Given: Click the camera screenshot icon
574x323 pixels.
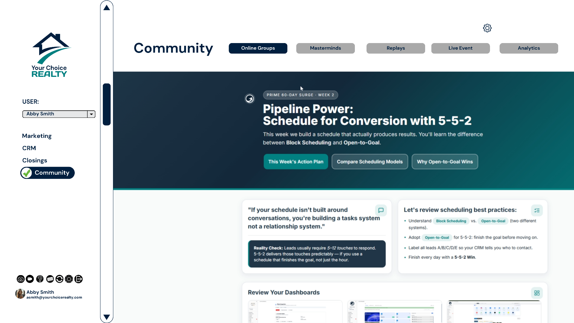Looking at the screenshot, I should [21, 279].
